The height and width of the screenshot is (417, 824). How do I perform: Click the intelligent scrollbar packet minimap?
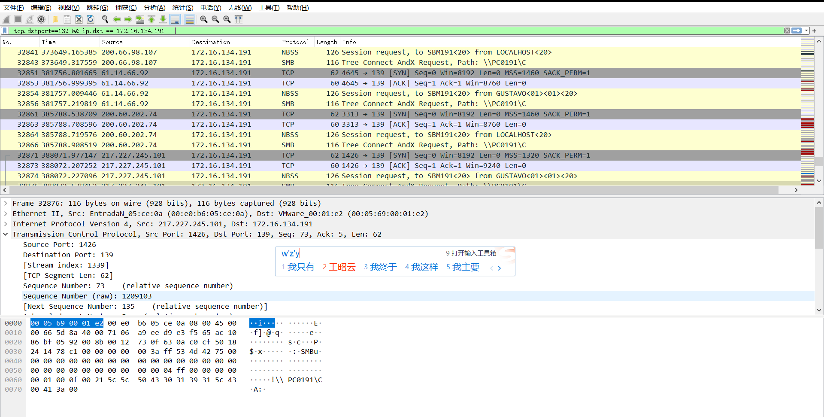(x=807, y=112)
